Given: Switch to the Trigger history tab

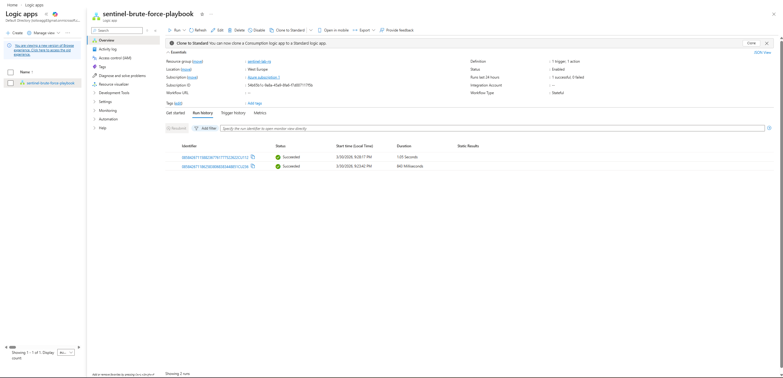Looking at the screenshot, I should (233, 113).
